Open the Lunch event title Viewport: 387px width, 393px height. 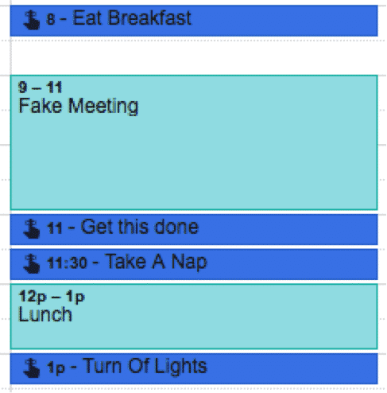[x=45, y=314]
